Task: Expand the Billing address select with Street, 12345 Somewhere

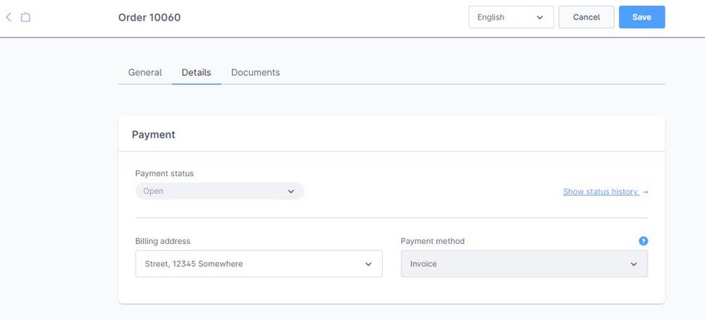Action: 259,264
